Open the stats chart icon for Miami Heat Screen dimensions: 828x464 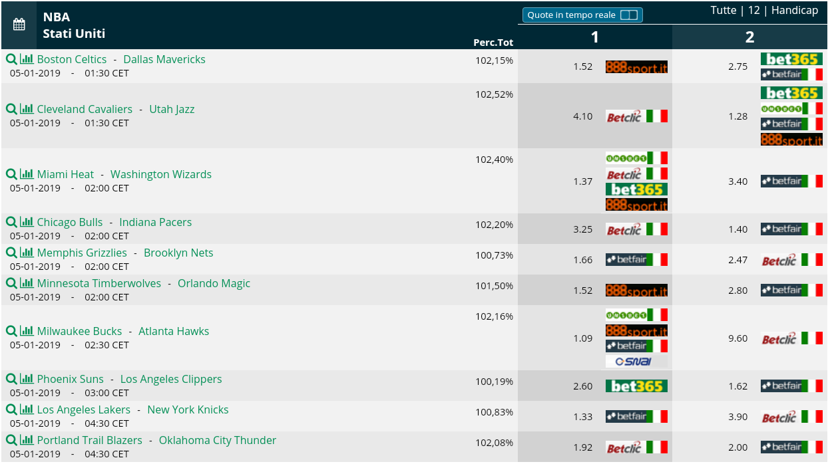[x=27, y=174]
